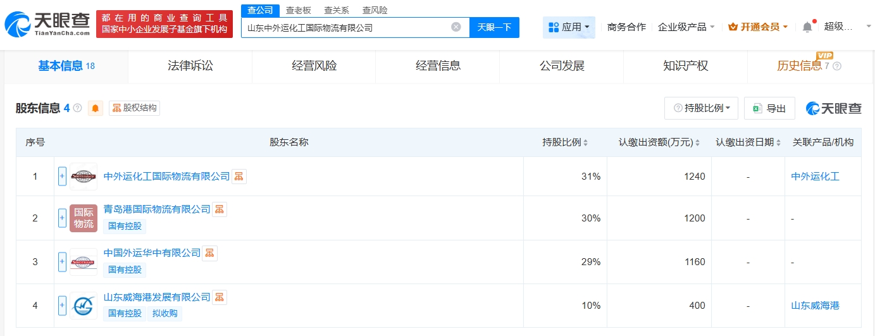Screen dimensions: 875x336
Task: Click the 天眼一下 search button
Action: click(x=494, y=27)
